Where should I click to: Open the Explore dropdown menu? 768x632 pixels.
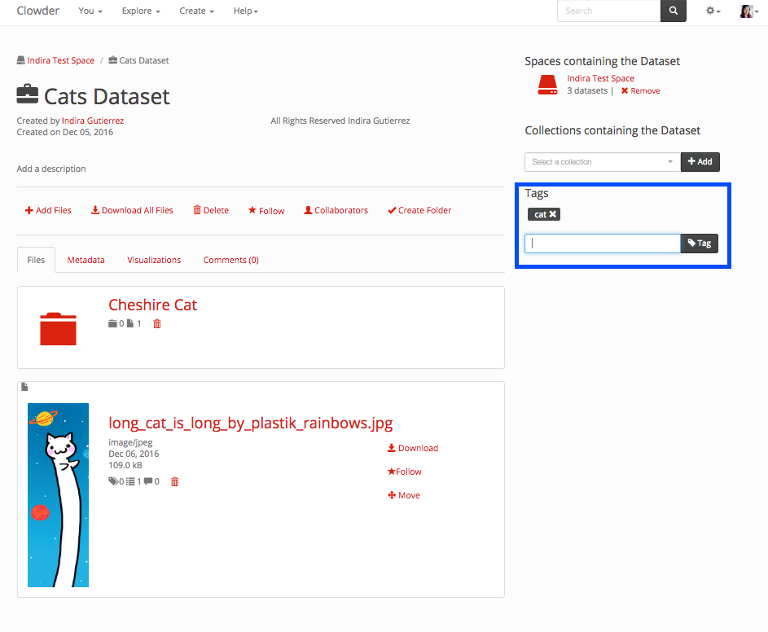tap(141, 11)
